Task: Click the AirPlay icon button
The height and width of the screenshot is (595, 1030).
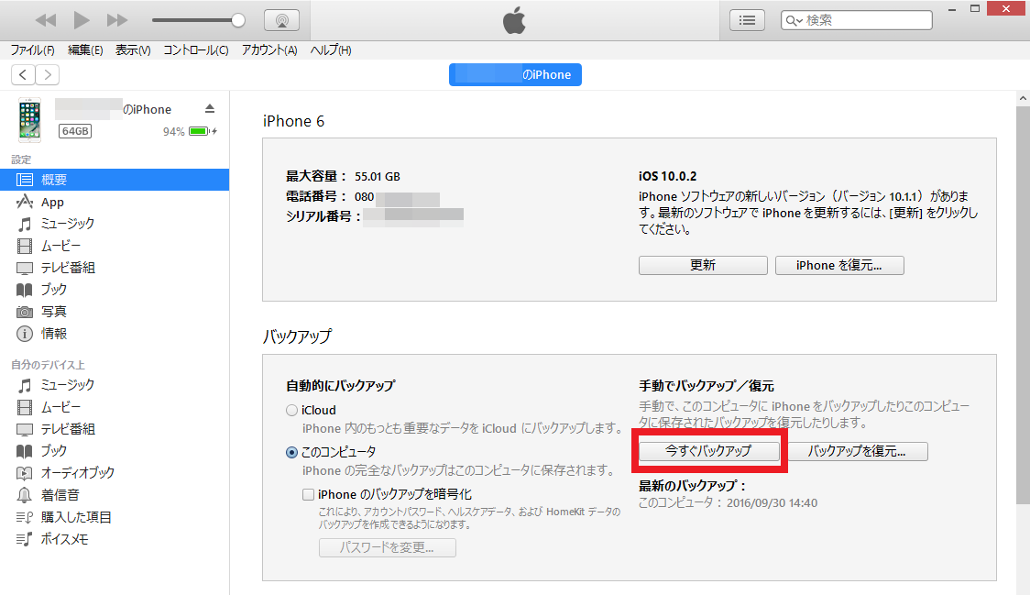Action: 282,20
